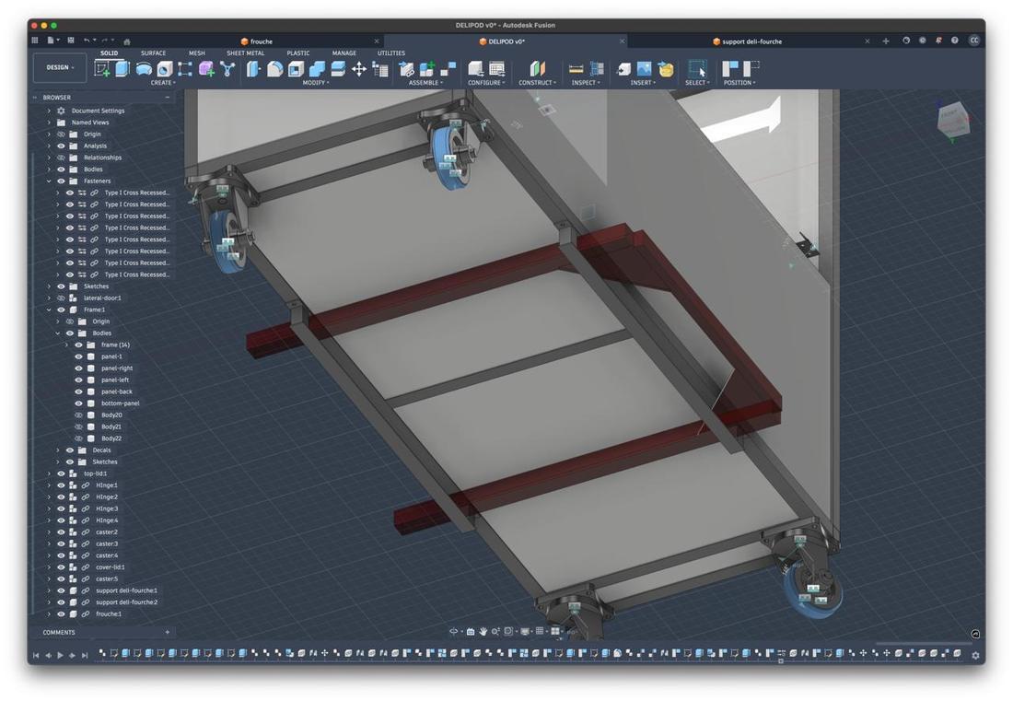The height and width of the screenshot is (701, 1013).
Task: Expand the Sketches folder under Fasteners
Action: coord(49,286)
